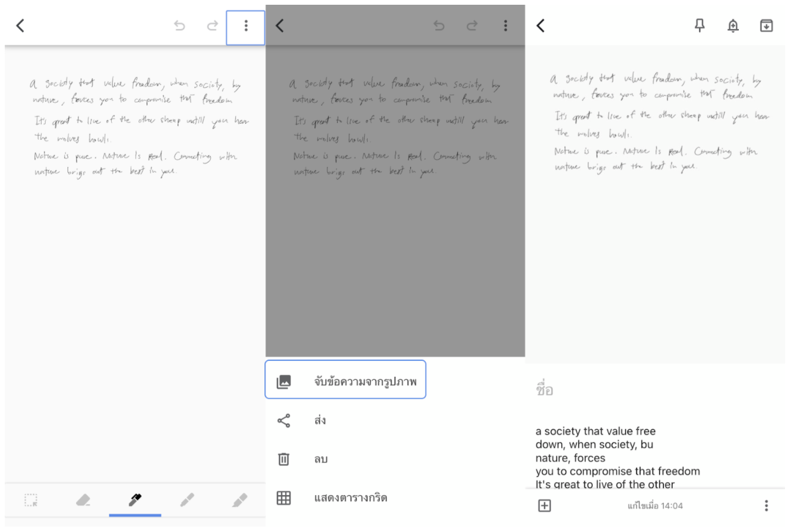The height and width of the screenshot is (529, 791).
Task: Tap the plus-box add icon below the note
Action: click(x=545, y=506)
